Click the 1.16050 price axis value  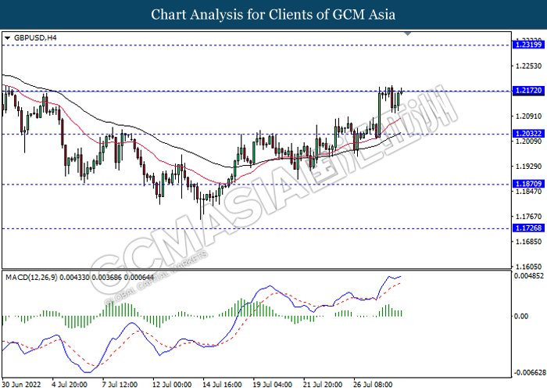[528, 267]
